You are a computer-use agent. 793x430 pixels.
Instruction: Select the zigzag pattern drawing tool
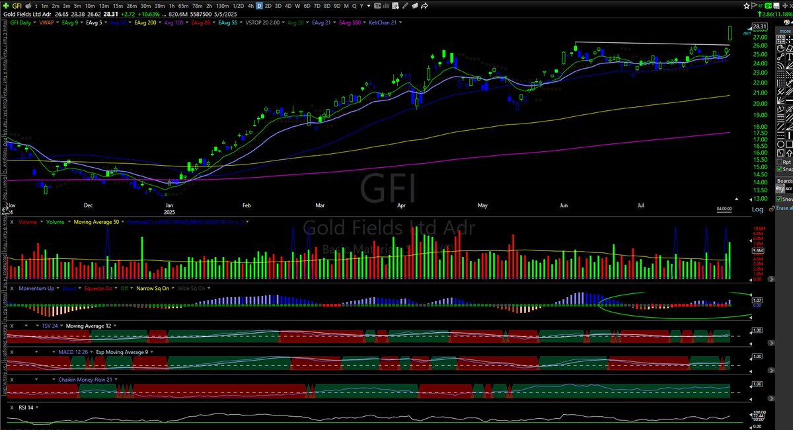780,153
